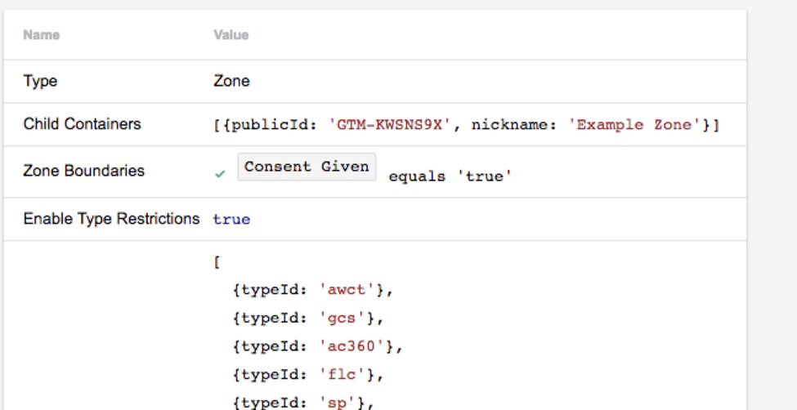Select the Name column header

coord(41,35)
